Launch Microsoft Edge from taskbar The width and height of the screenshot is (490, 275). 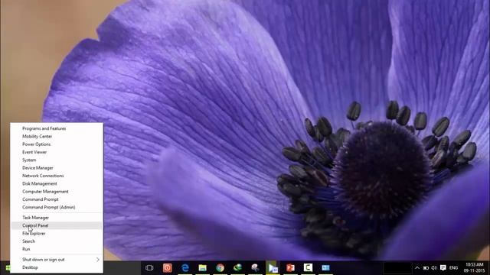point(185,268)
